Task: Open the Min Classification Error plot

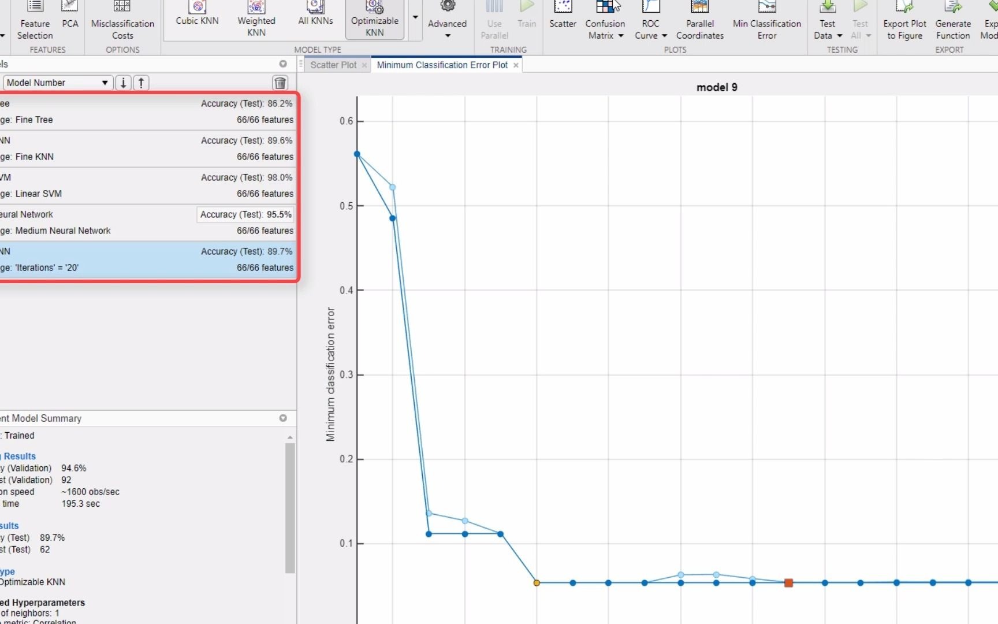Action: coord(766,20)
